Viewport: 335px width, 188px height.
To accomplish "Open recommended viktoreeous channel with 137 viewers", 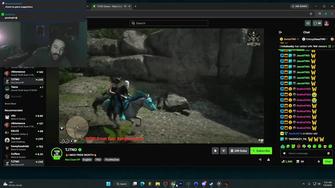I will (24, 125).
